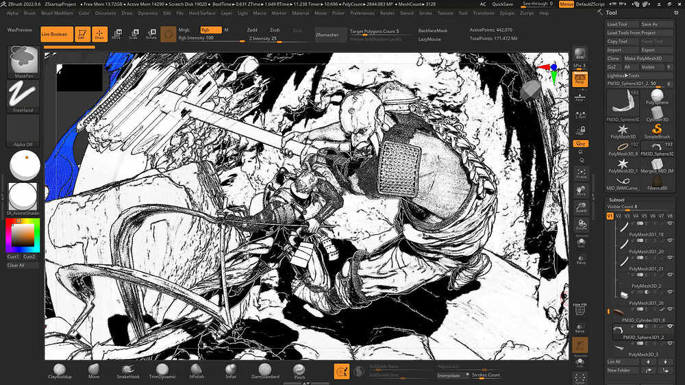Open the Alpha Off selector
This screenshot has width=685, height=385.
pos(23,131)
